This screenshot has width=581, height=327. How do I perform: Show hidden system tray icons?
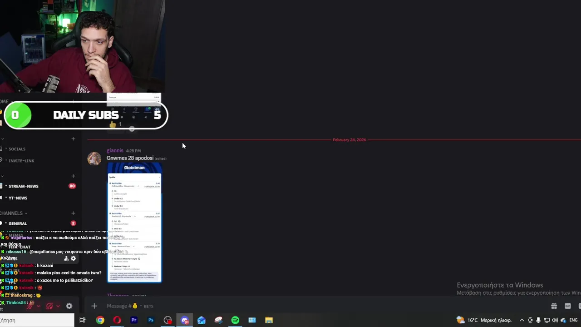(x=522, y=320)
